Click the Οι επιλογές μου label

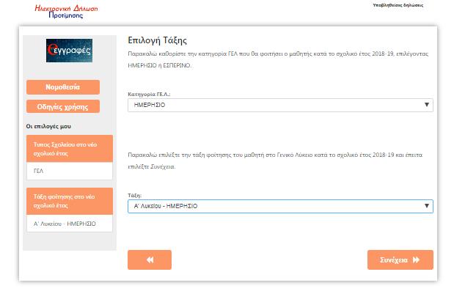point(48,126)
